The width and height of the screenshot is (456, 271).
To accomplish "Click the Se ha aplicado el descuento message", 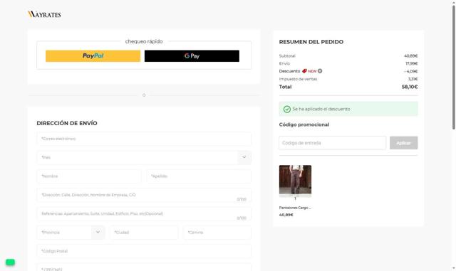I will pyautogui.click(x=321, y=109).
